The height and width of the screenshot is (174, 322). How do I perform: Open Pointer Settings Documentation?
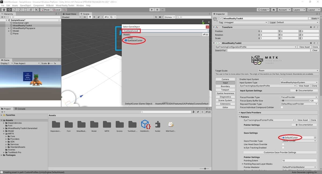coord(304,125)
